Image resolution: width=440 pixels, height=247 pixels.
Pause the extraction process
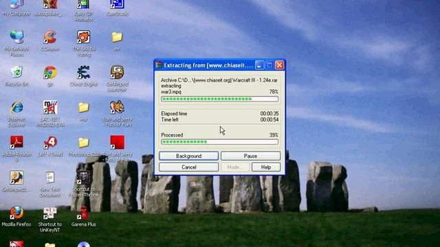tap(250, 156)
